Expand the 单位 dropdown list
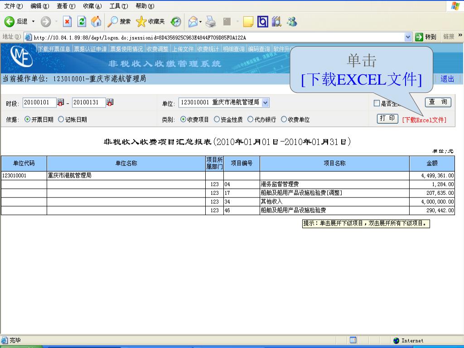 pyautogui.click(x=265, y=102)
